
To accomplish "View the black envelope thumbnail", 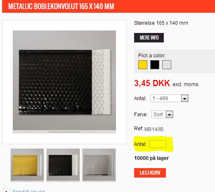I will point(63,165).
